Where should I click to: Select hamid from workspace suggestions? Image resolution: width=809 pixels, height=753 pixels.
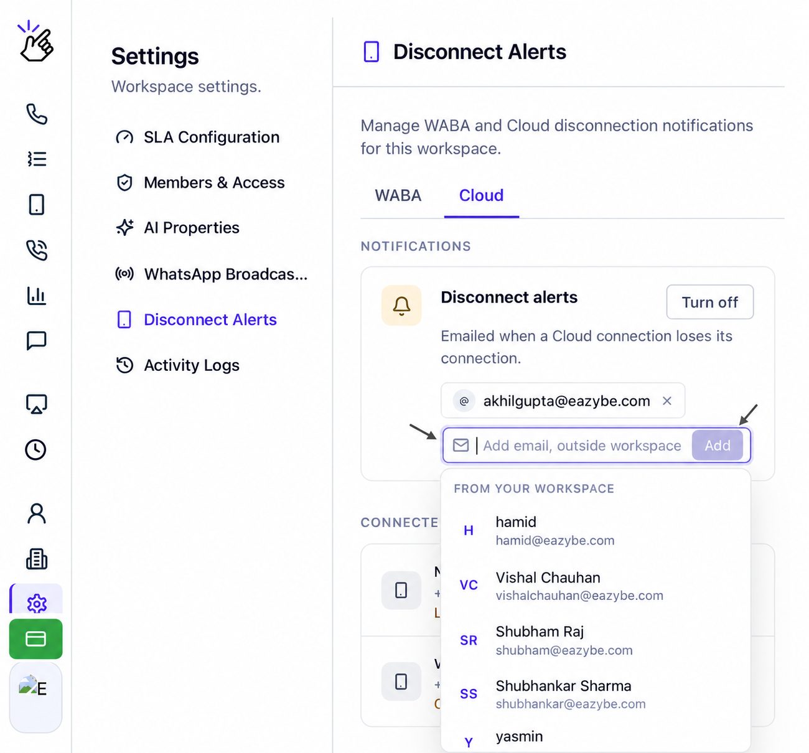596,530
